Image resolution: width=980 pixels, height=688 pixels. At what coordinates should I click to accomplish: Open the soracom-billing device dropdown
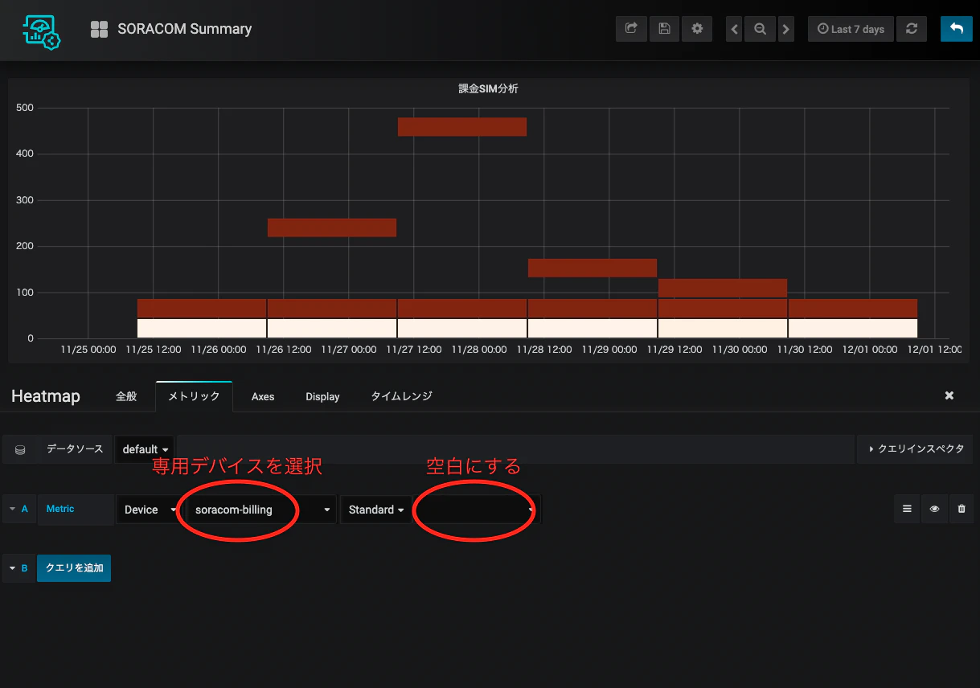click(x=261, y=510)
